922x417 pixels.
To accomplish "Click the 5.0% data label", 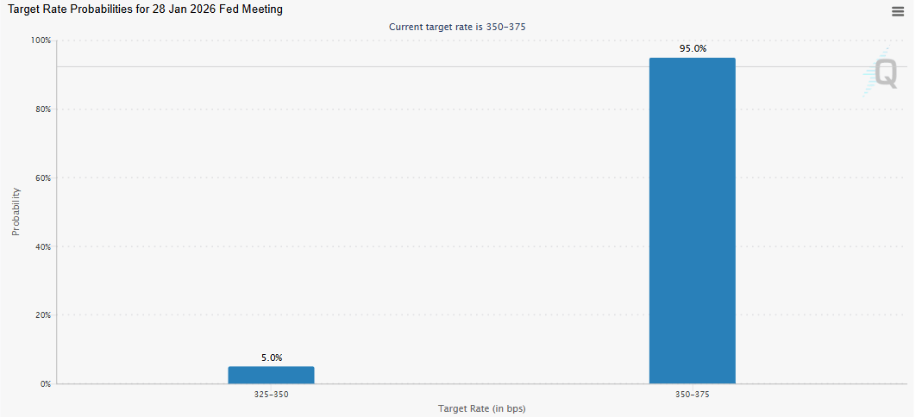I will click(271, 358).
